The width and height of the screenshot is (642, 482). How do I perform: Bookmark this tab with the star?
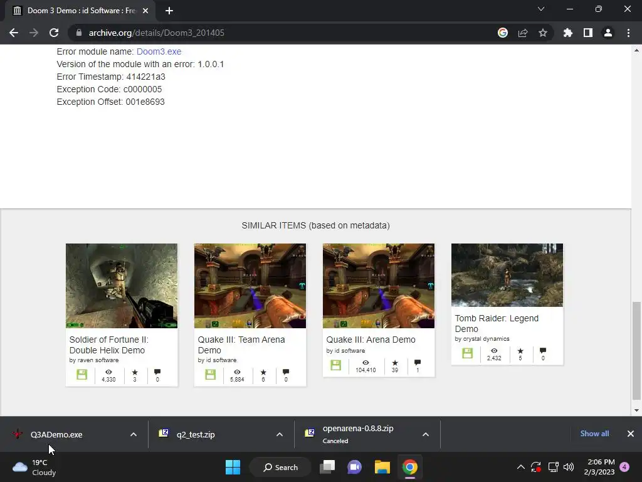543,33
